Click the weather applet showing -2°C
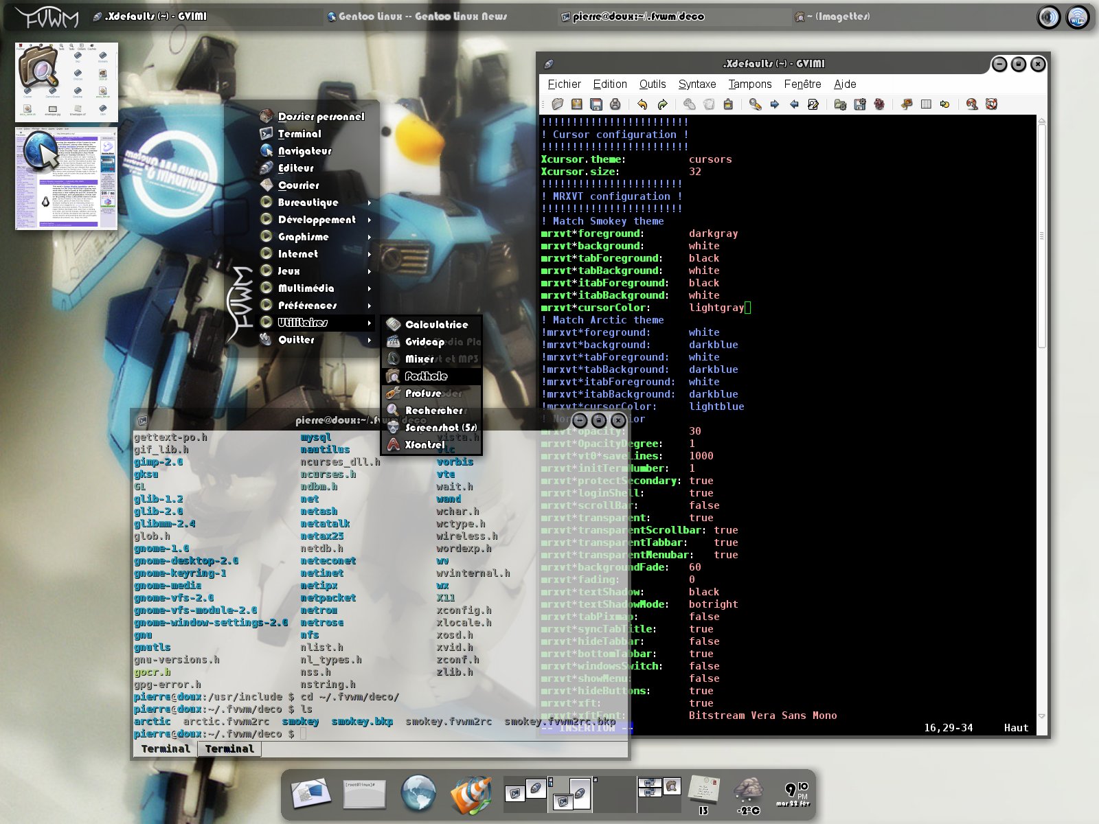Viewport: 1099px width, 824px height. coord(748,796)
